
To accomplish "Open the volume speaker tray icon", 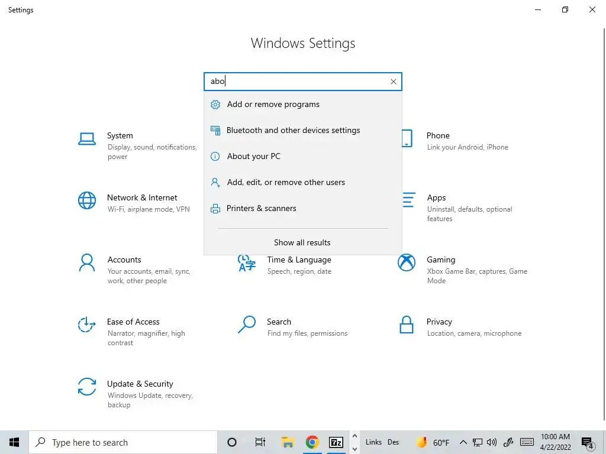I will click(492, 442).
